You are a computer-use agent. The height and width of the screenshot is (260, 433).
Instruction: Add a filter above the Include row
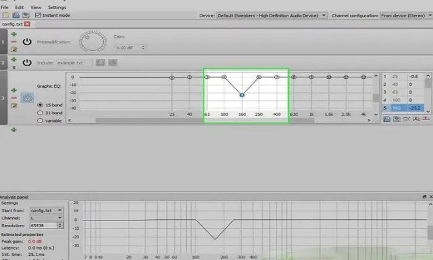(x=14, y=59)
